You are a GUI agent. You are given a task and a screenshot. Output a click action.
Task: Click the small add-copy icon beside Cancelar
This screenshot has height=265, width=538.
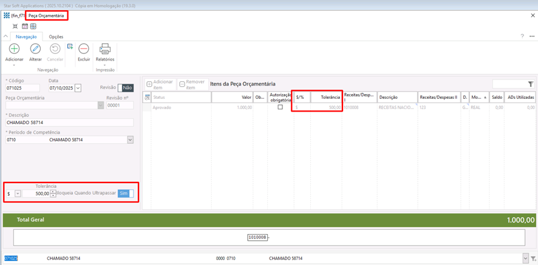coord(70,46)
